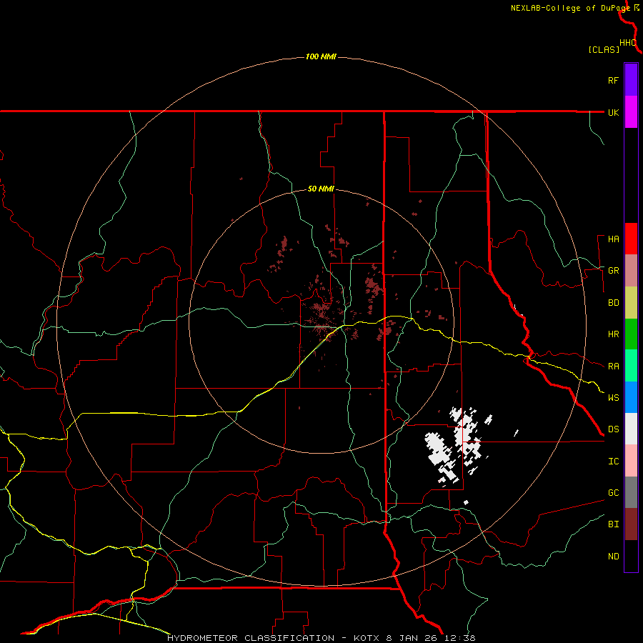Click the IC pink legend swatch
The height and width of the screenshot is (643, 643).
631,461
